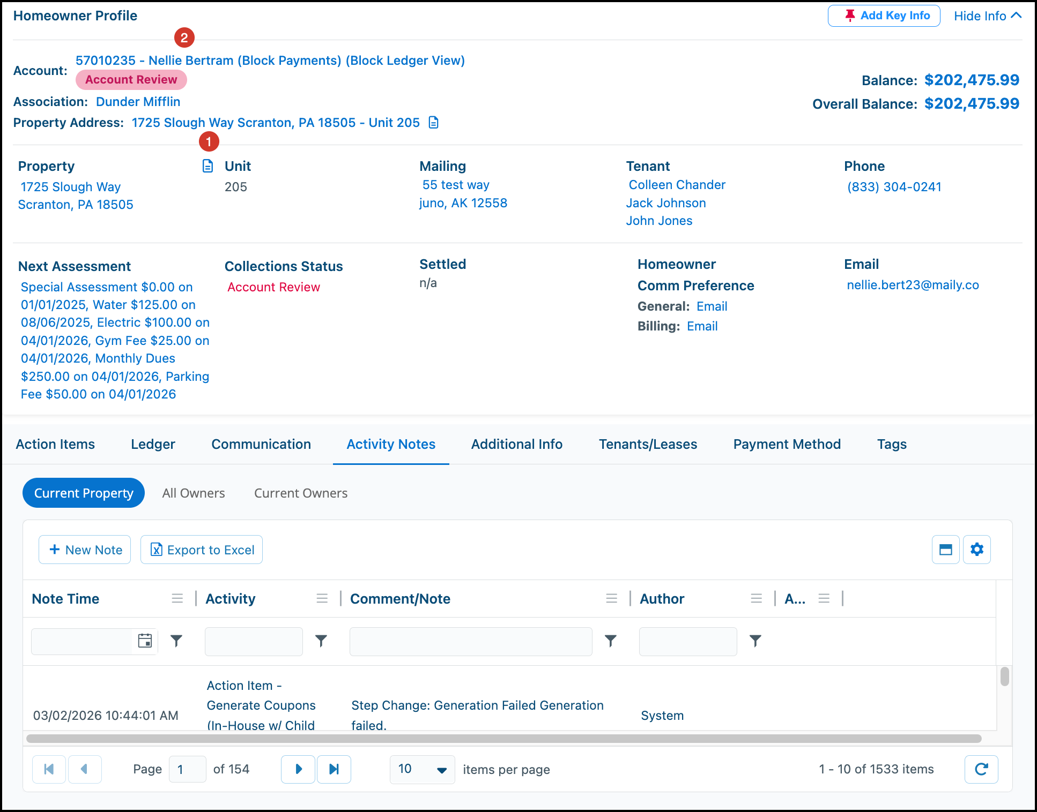Switch to All Owners view
Viewport: 1037px width, 812px height.
[x=194, y=493]
